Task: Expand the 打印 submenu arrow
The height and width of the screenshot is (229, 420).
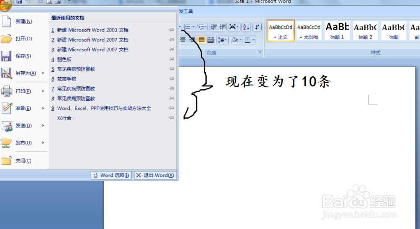Action: 43,91
